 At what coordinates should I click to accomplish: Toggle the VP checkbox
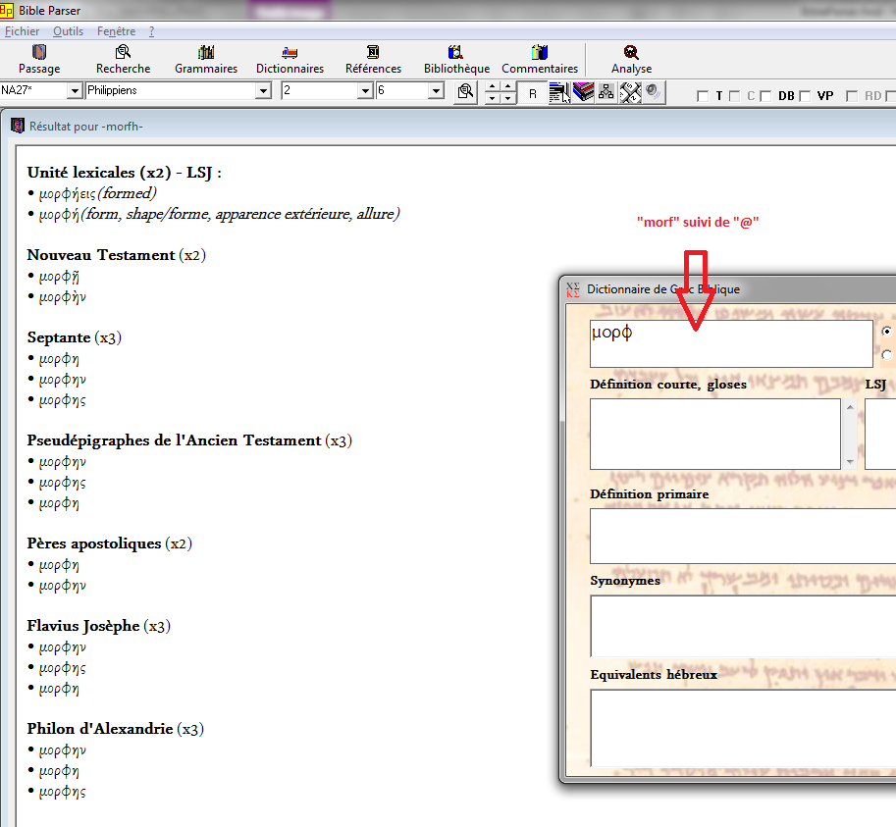click(x=805, y=96)
